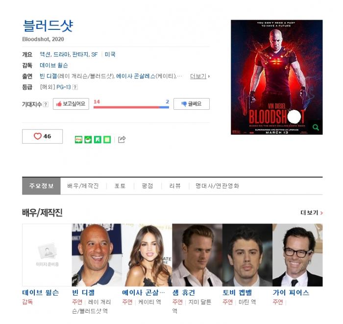
Task: Click the Naver blog share icon
Action: coord(78,140)
